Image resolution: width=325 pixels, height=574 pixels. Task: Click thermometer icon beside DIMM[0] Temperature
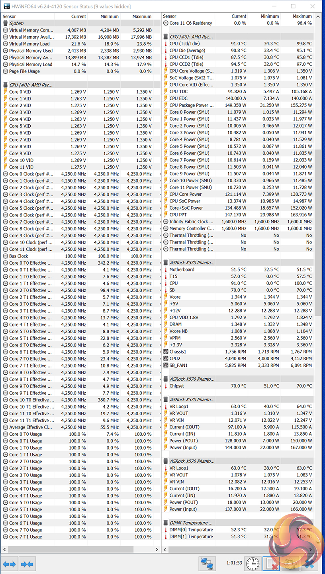166,530
